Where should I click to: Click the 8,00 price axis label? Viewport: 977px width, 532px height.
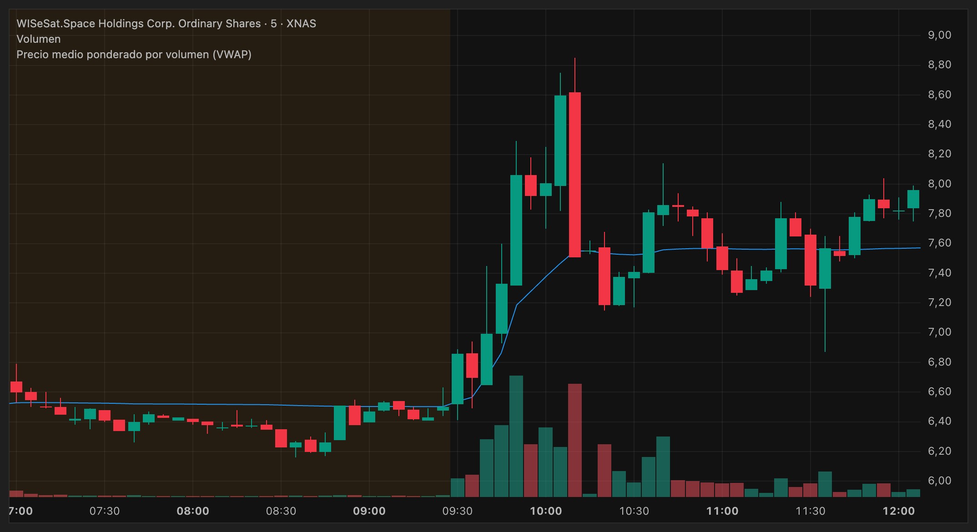(x=939, y=184)
